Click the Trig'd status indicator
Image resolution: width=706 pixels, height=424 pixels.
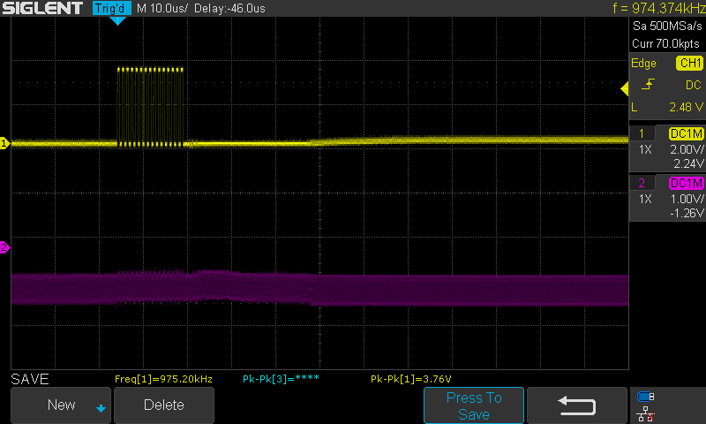point(111,8)
